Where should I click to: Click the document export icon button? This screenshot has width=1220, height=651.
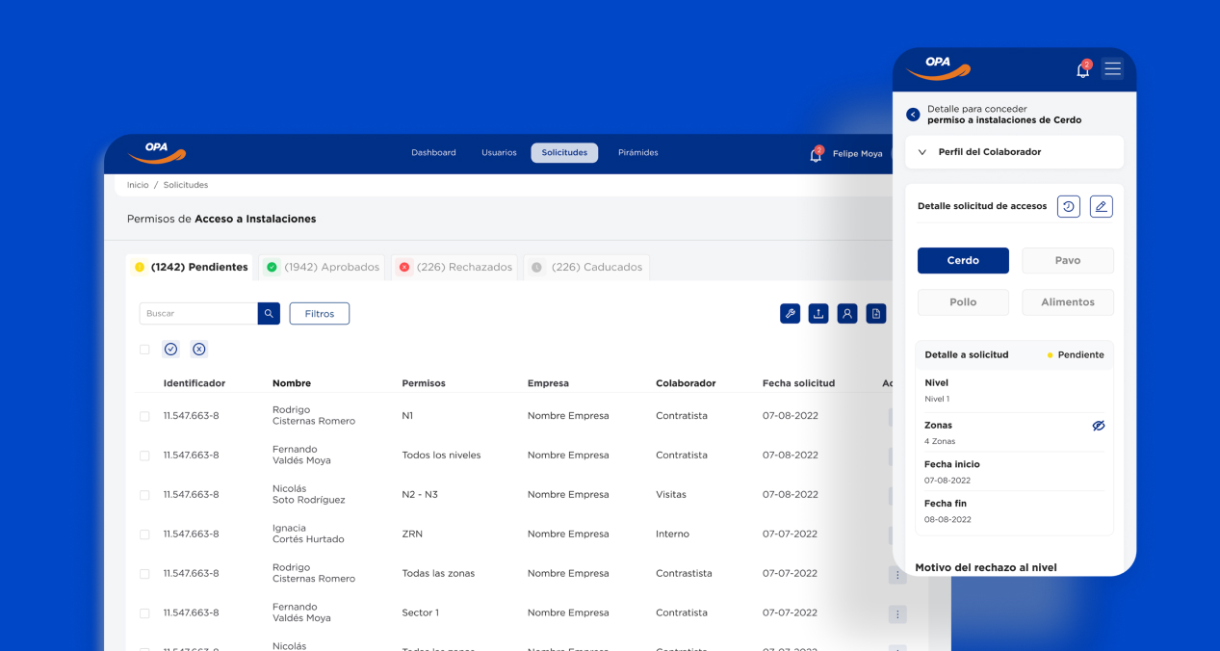[875, 314]
